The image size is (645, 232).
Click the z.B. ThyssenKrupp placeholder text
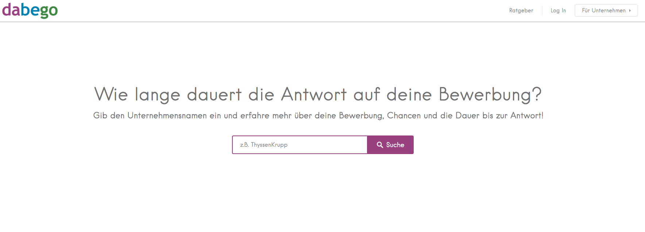[x=264, y=145]
